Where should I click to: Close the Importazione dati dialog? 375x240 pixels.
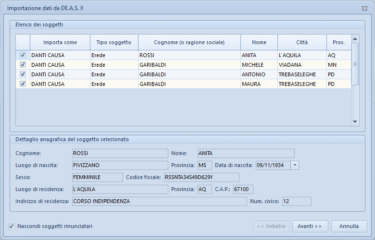point(364,9)
